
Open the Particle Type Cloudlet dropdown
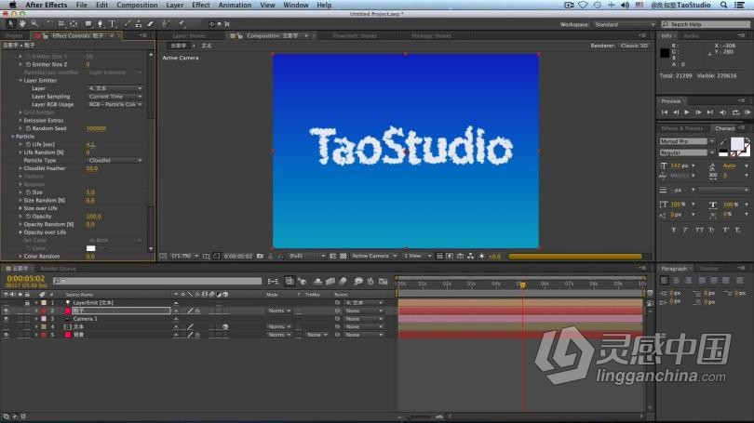click(114, 160)
